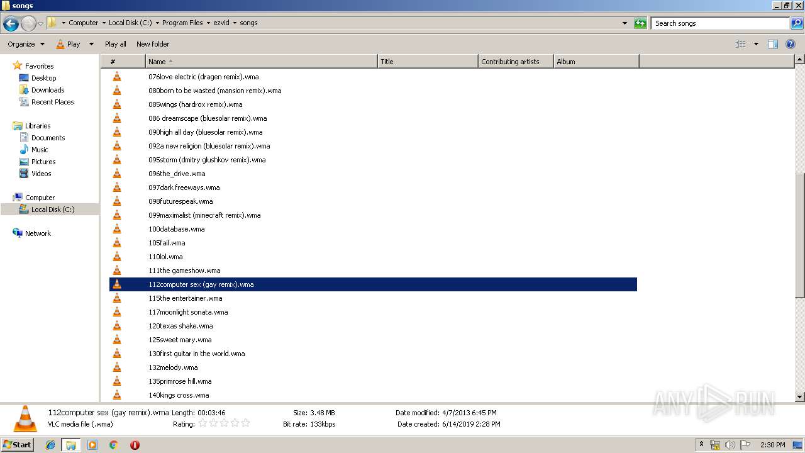Open the Play dropdown arrow
805x453 pixels.
point(91,44)
